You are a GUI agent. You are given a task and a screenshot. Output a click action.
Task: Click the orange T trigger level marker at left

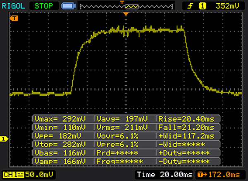(14, 18)
